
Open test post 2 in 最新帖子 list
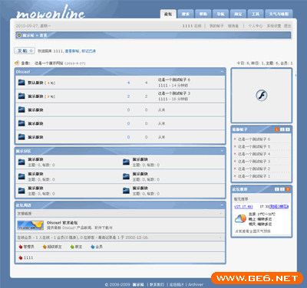tap(254, 169)
